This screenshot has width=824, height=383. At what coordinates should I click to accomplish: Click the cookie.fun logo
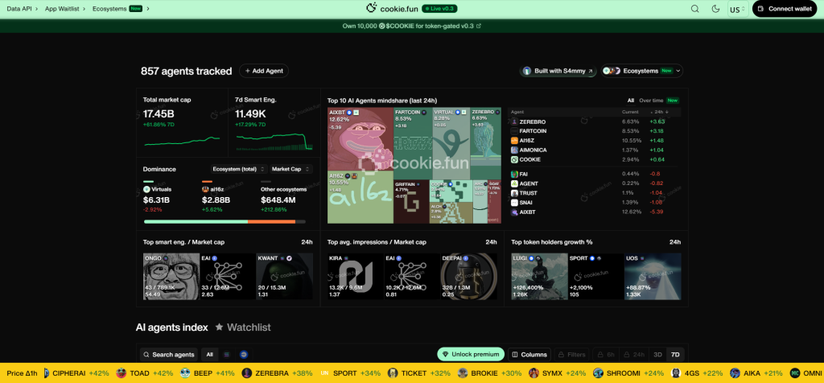[x=392, y=8]
